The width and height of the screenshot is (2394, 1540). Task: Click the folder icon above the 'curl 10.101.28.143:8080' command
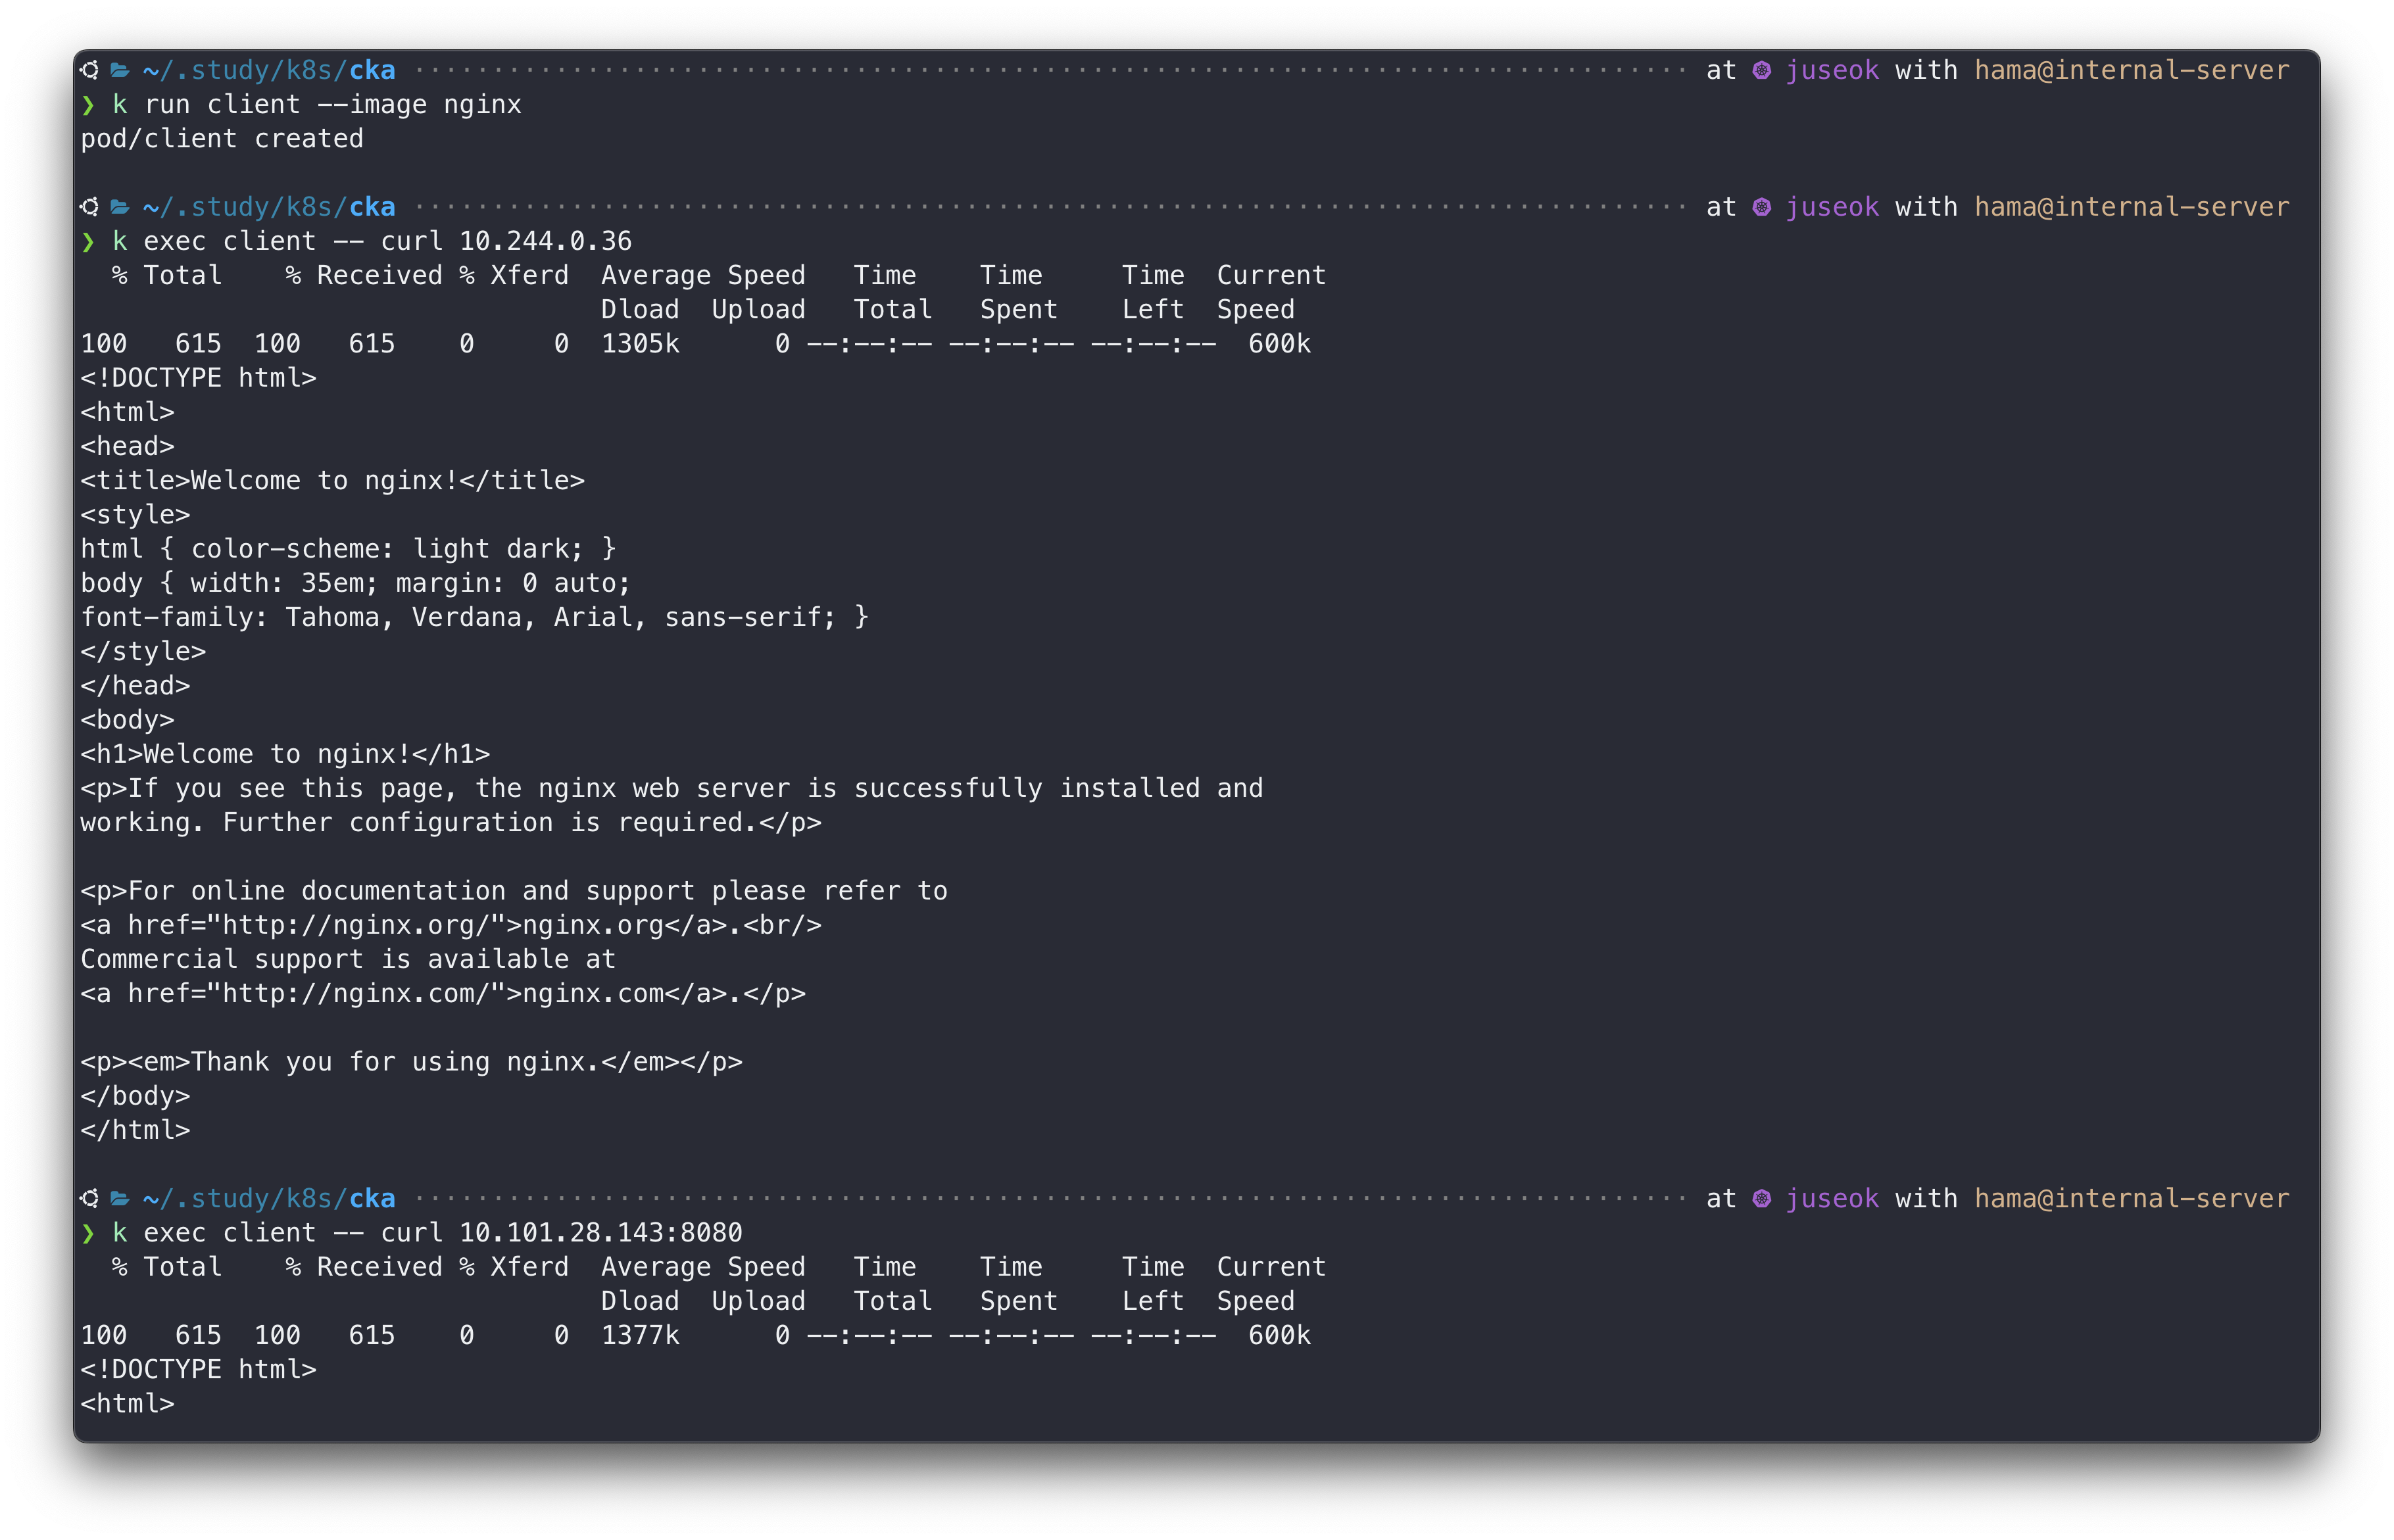(120, 1198)
